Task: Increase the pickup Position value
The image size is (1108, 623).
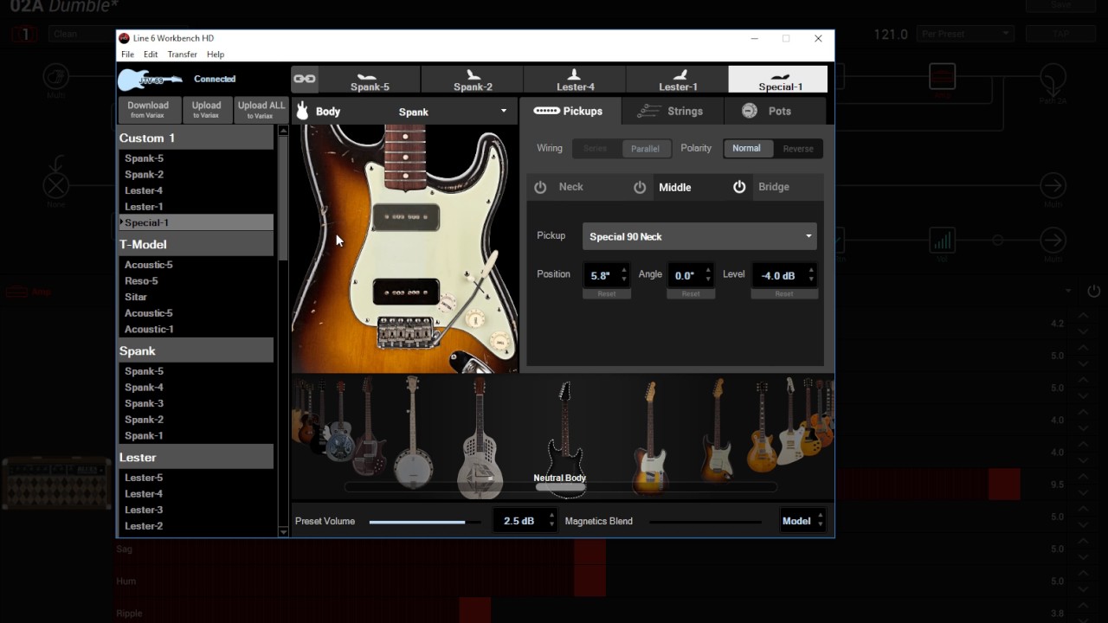Action: [624, 271]
